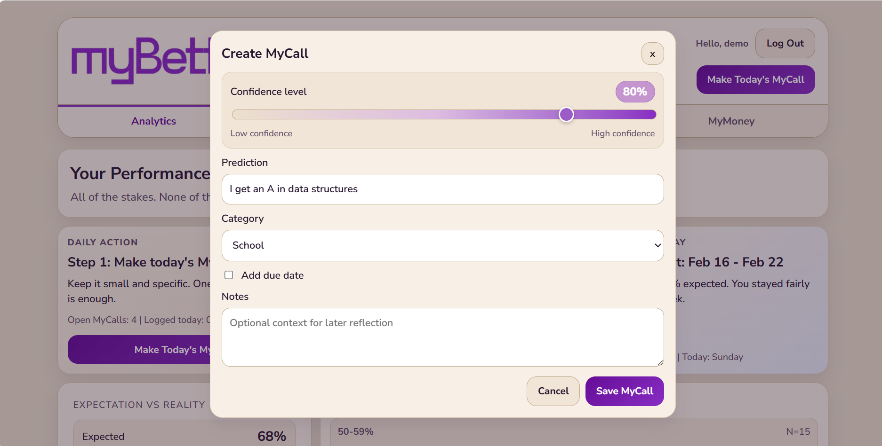Save the MyCall prediction
The height and width of the screenshot is (446, 882).
coord(624,391)
